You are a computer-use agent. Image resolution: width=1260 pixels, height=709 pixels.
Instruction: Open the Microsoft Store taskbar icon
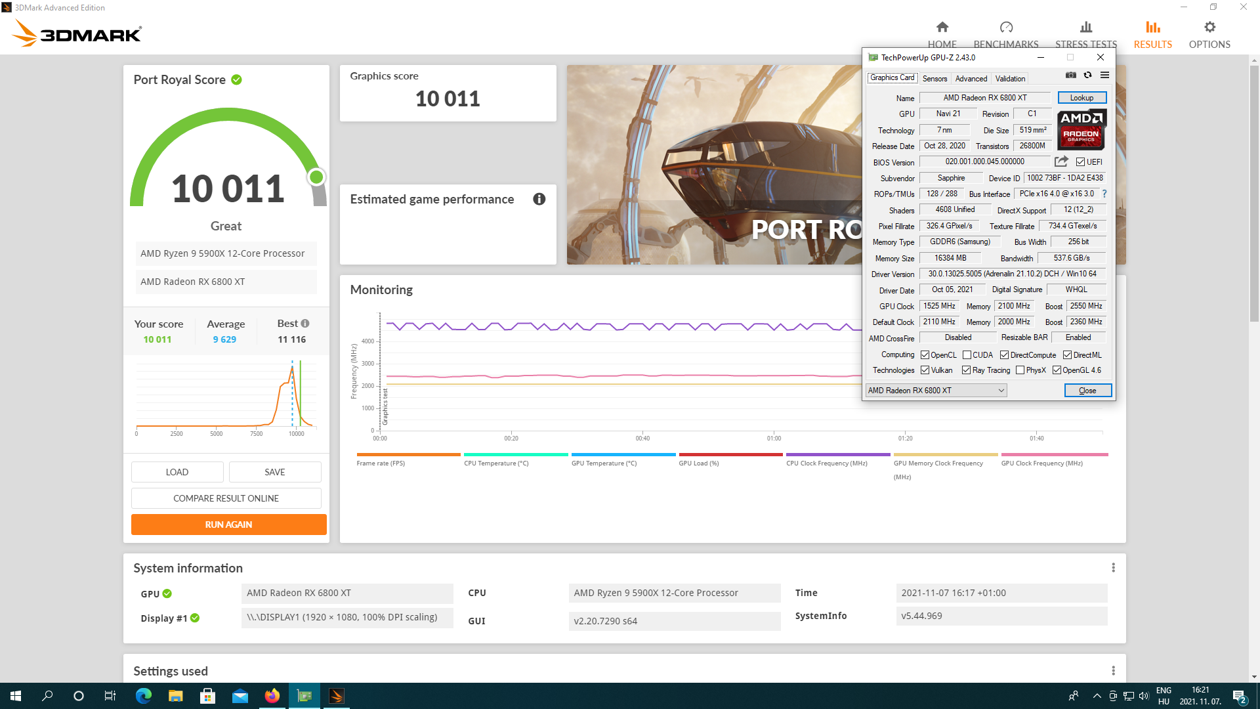click(207, 696)
